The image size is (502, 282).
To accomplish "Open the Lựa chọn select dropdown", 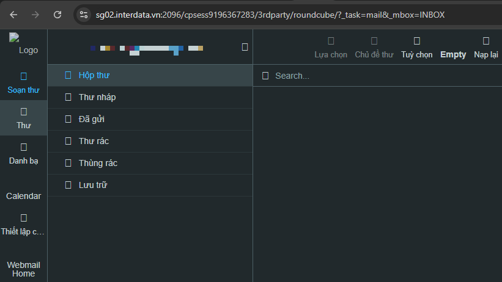I will pos(331,48).
